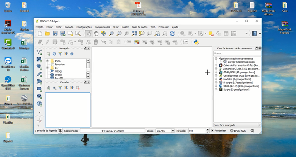This screenshot has width=296, height=157.
Task: Click the Coordenada input field
Action: click(x=112, y=131)
